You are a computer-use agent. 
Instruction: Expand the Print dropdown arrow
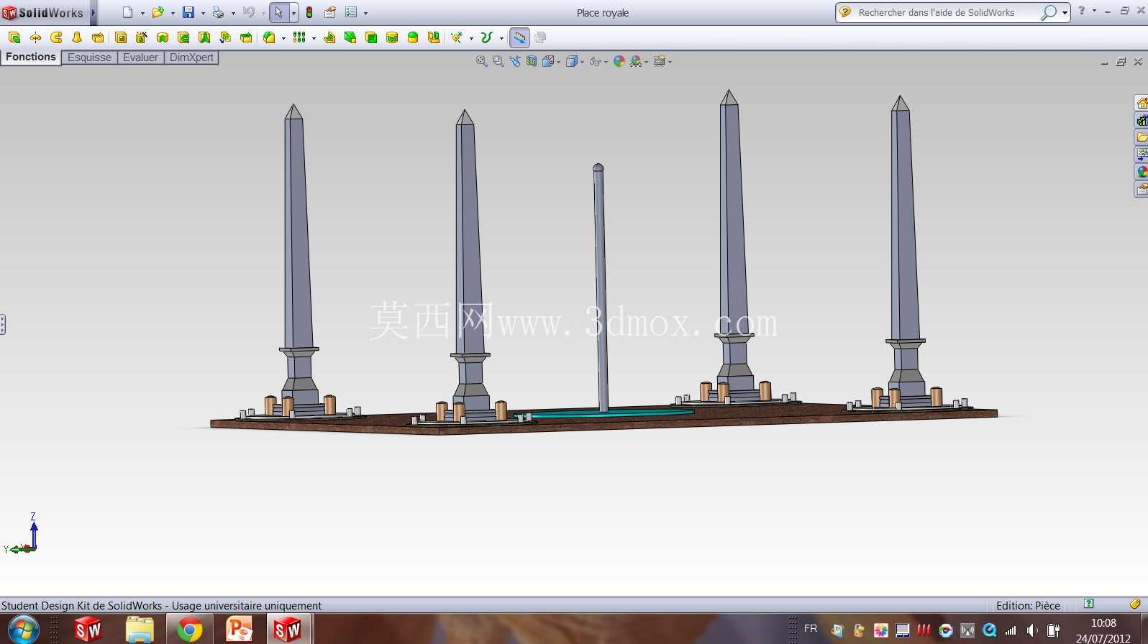[233, 13]
